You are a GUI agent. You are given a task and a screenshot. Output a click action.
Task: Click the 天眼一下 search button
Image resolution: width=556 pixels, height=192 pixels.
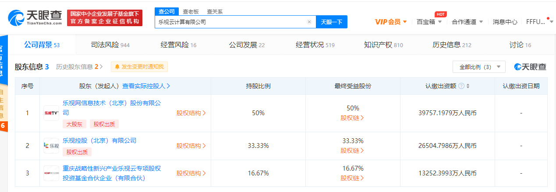(332, 22)
